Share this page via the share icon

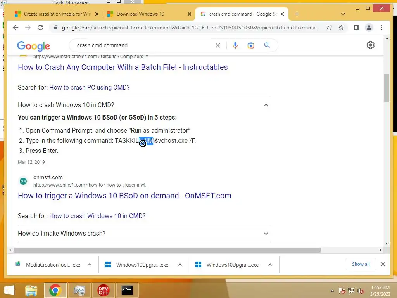pyautogui.click(x=329, y=28)
